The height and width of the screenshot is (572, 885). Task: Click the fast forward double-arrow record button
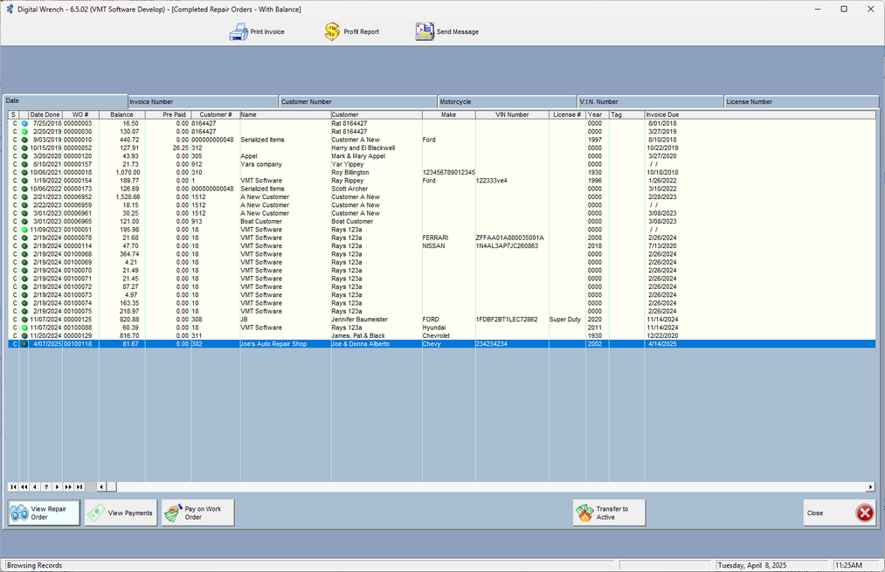pos(68,486)
